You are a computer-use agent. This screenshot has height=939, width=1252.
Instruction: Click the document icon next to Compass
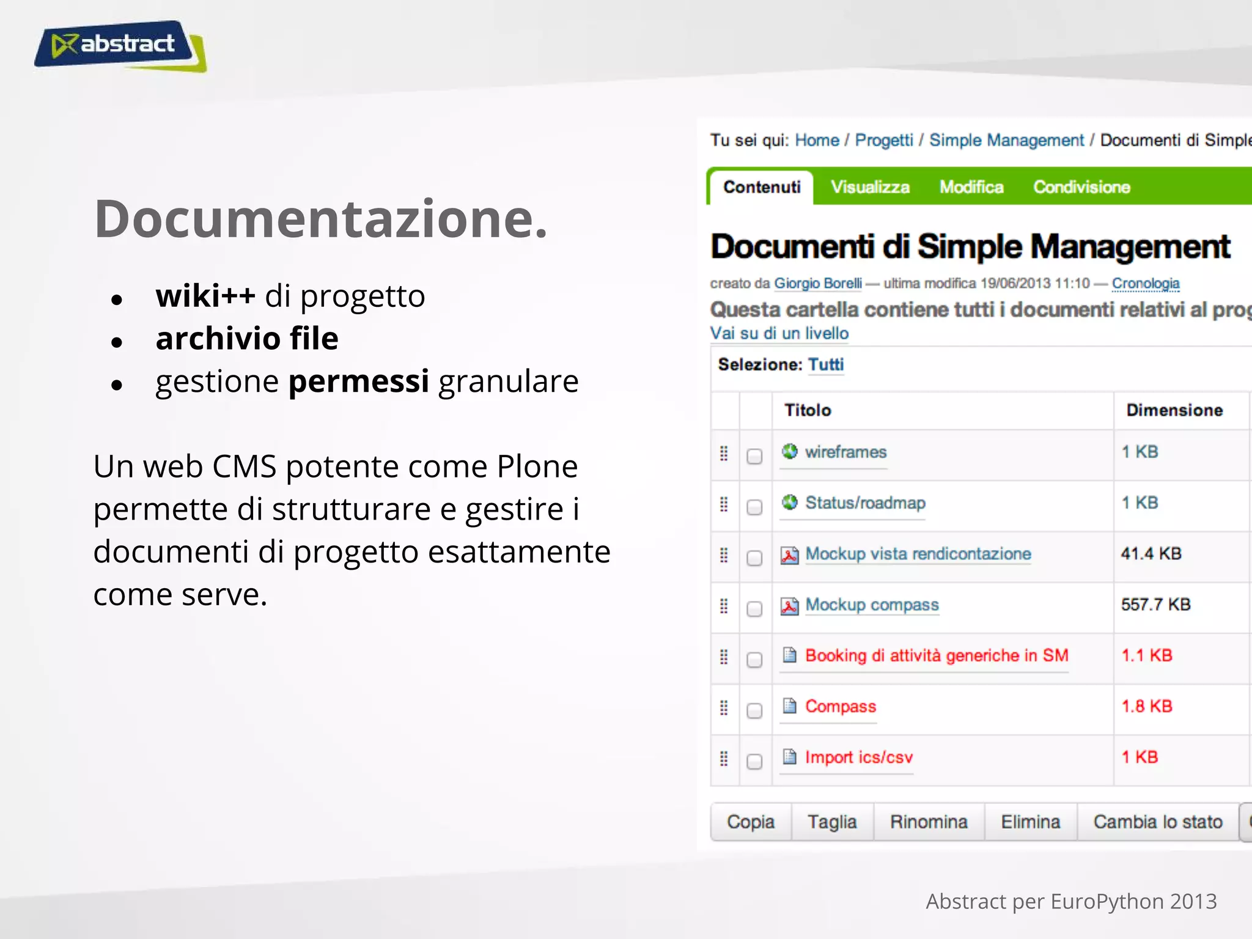tap(790, 706)
